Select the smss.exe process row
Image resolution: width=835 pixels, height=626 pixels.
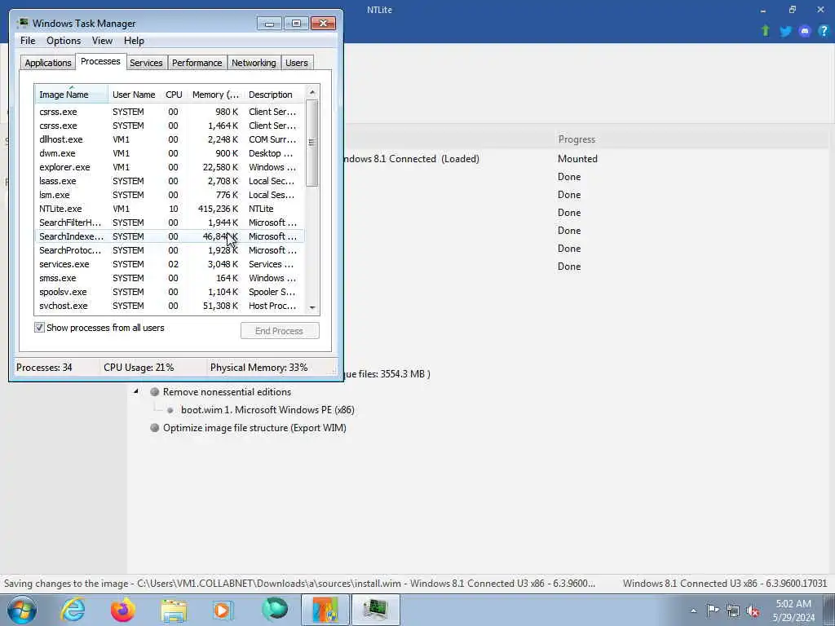click(170, 278)
